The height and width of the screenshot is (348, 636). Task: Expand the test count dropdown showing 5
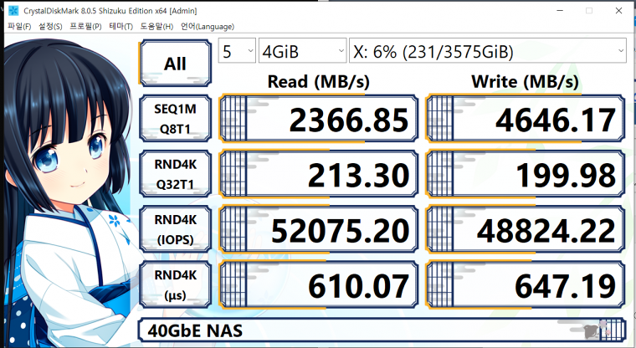click(237, 51)
